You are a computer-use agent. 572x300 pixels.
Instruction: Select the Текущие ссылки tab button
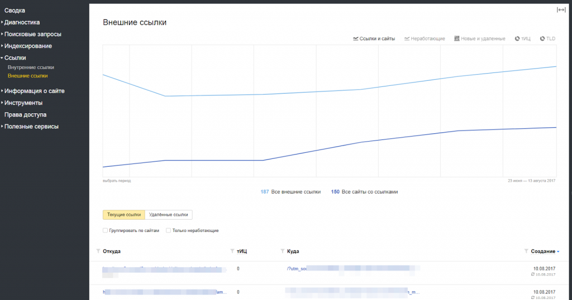[x=123, y=215]
